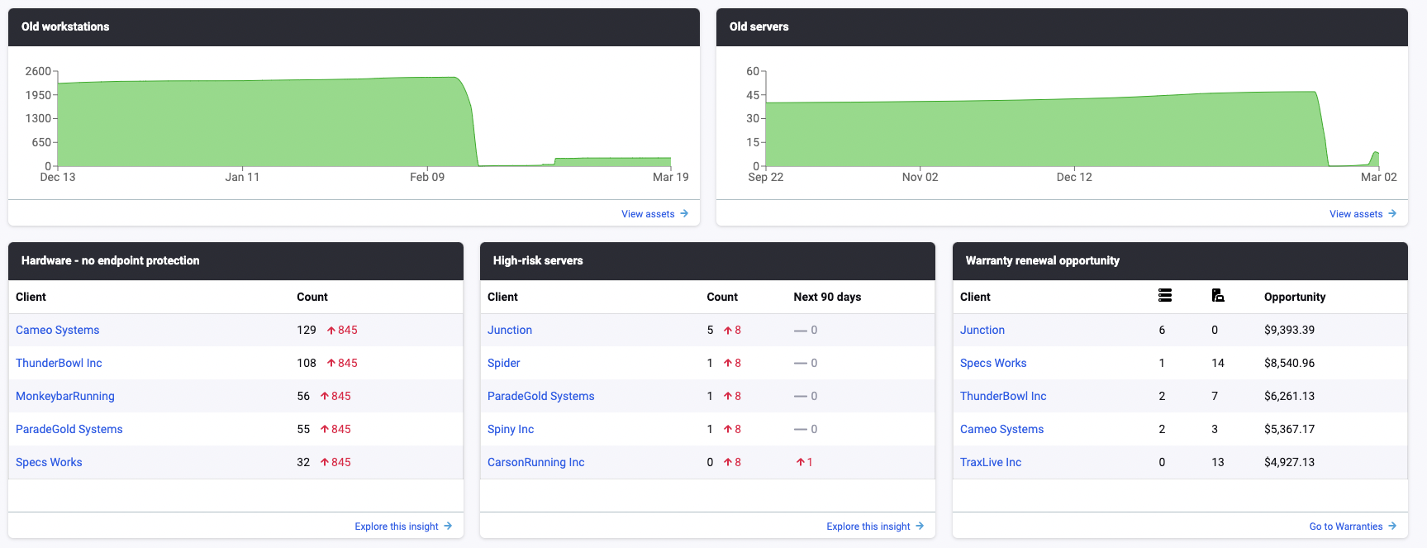Open Specs Works in Warranty renewal table
1427x548 pixels.
(x=993, y=363)
